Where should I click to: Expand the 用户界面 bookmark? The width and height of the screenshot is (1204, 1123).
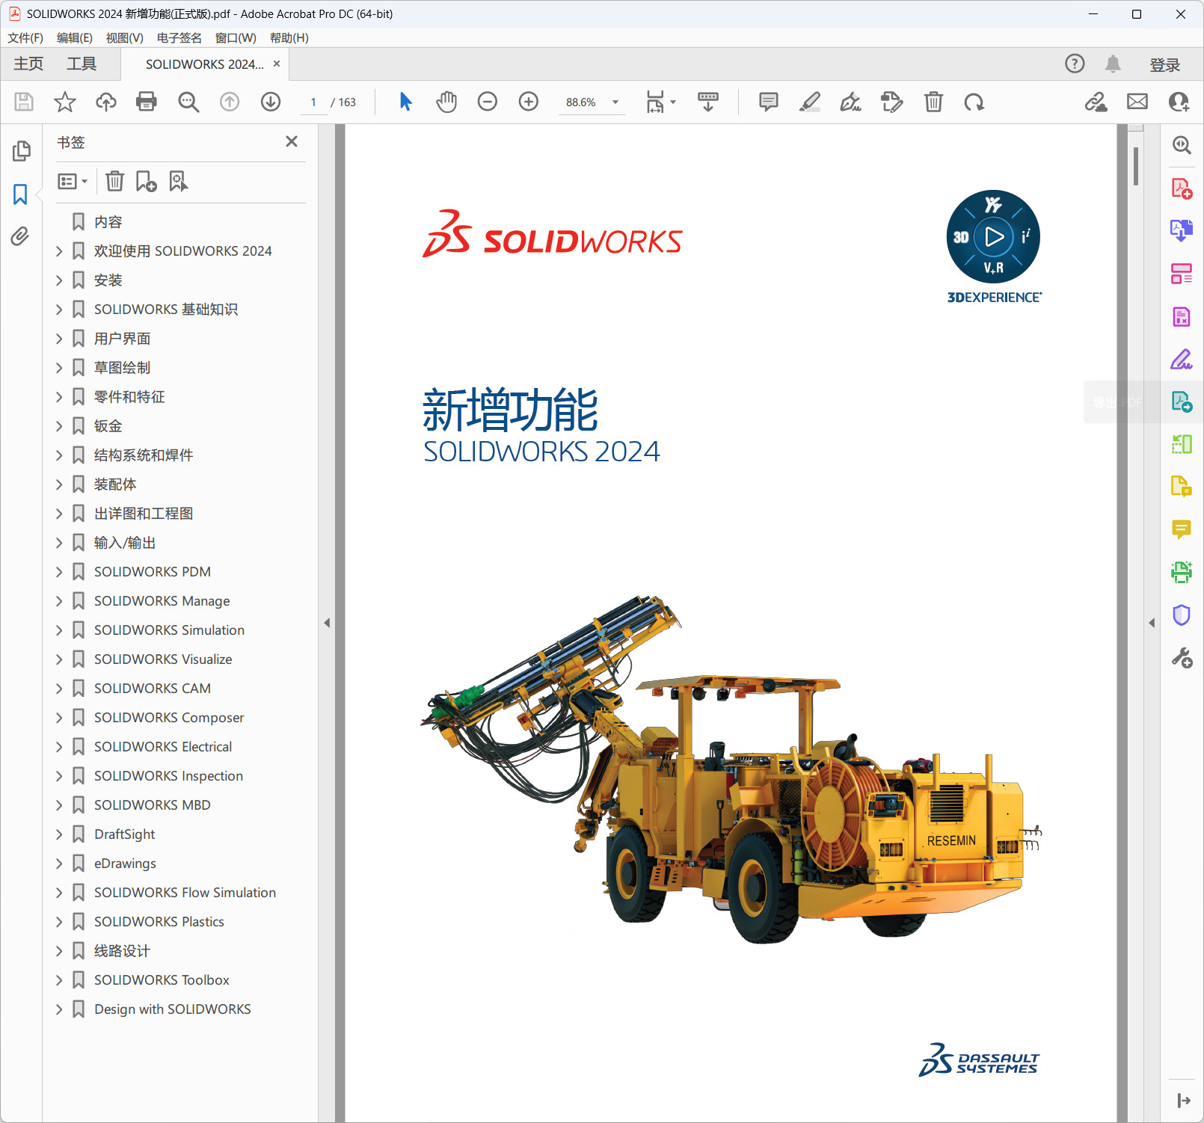click(59, 339)
